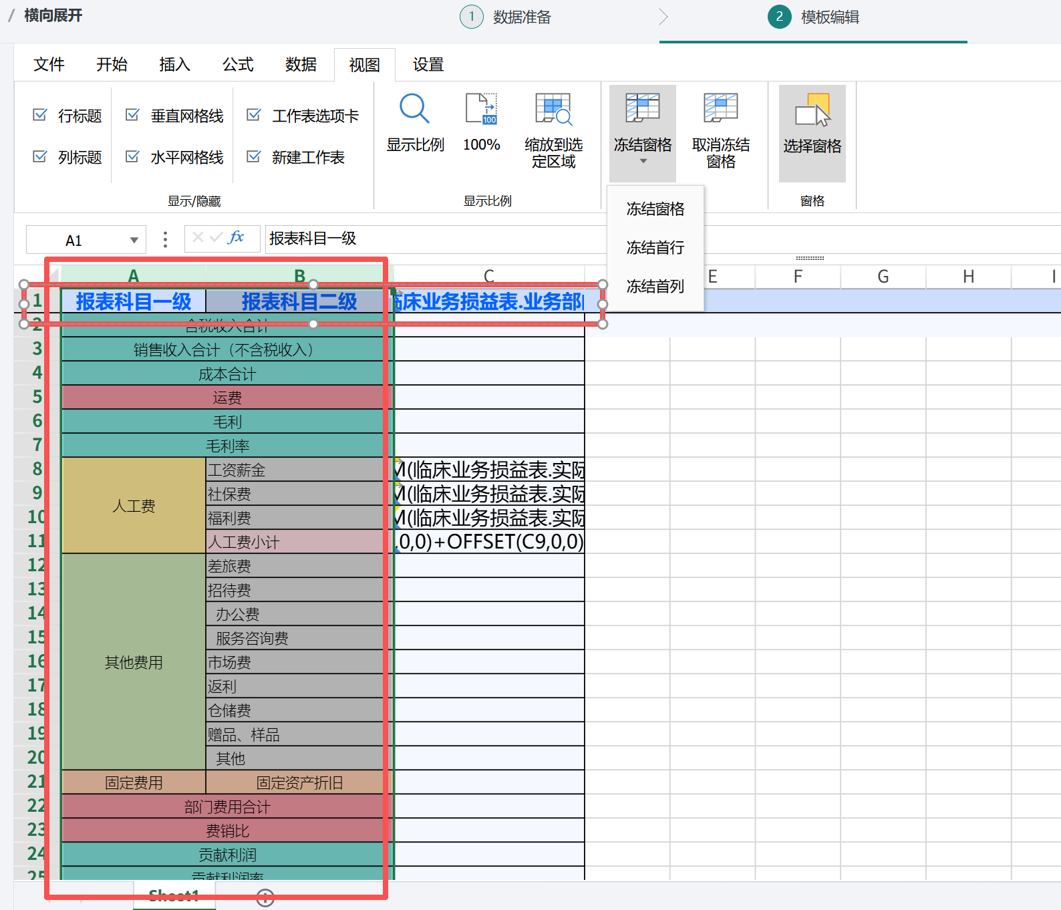Open the Insert (插入) ribbon tab
This screenshot has width=1061, height=910.
tap(174, 65)
